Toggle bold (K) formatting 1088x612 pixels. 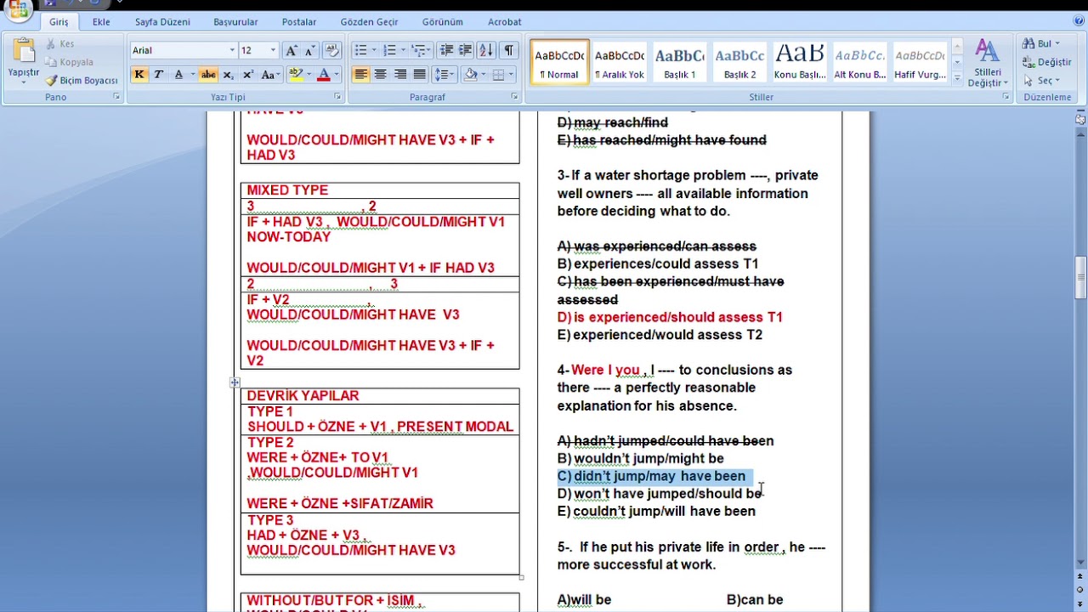pyautogui.click(x=139, y=75)
